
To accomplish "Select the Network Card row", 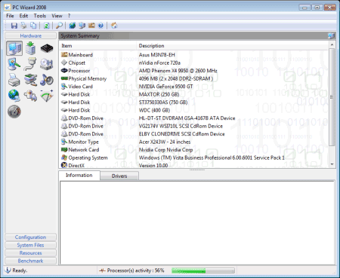I will coord(194,150).
